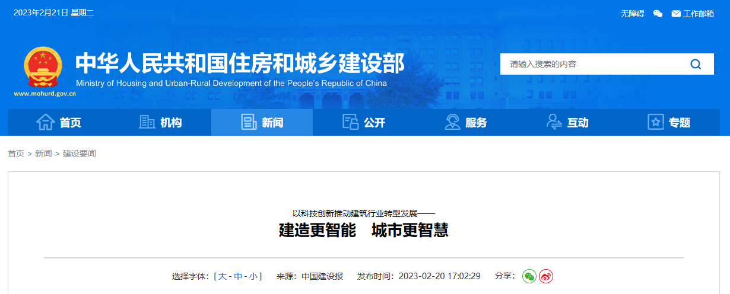Click the 工作邮箱 envelope icon
The width and height of the screenshot is (730, 294).
pyautogui.click(x=676, y=14)
